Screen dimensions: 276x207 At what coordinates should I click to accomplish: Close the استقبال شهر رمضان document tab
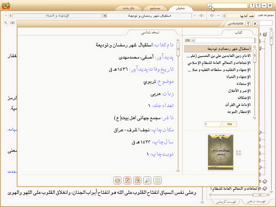point(105,16)
